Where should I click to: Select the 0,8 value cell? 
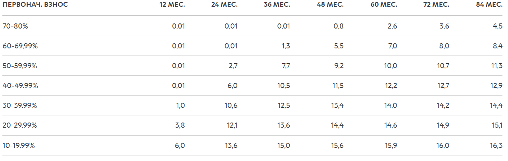(339, 26)
